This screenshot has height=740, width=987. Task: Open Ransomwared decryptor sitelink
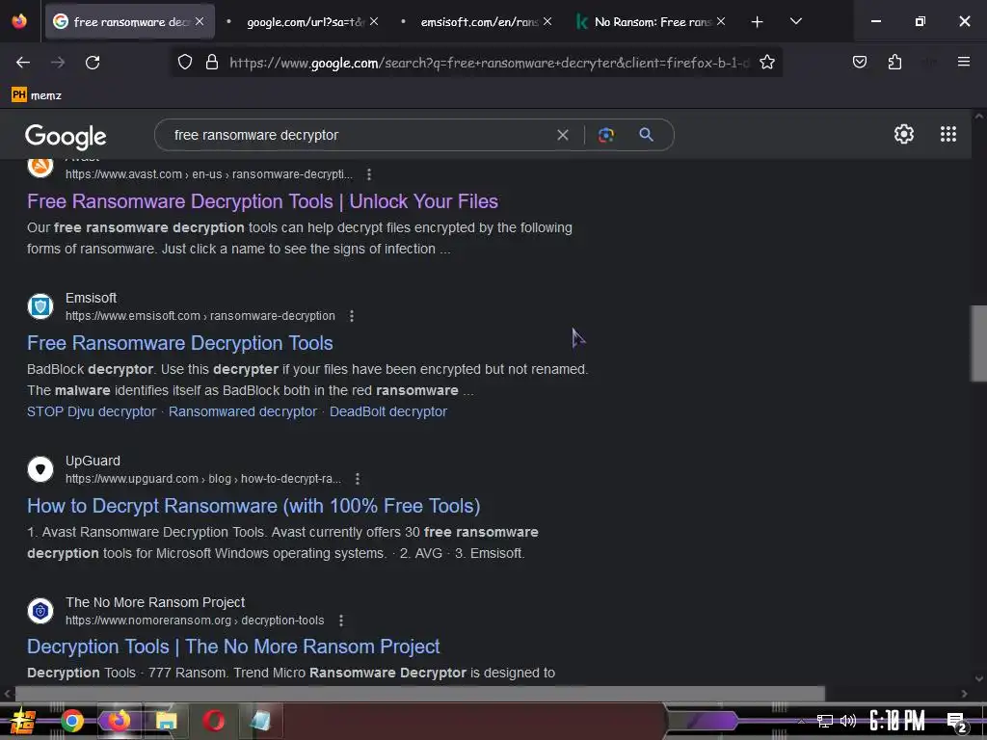pos(242,411)
